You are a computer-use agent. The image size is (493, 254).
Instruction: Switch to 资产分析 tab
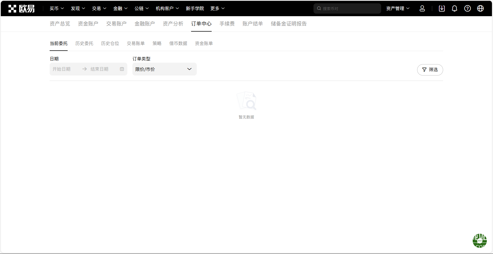click(x=173, y=24)
